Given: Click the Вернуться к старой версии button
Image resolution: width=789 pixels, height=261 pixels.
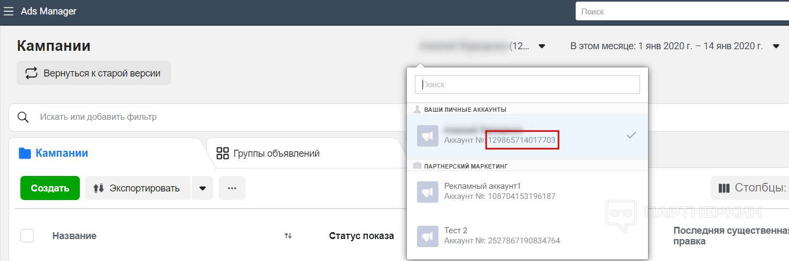Looking at the screenshot, I should 94,73.
